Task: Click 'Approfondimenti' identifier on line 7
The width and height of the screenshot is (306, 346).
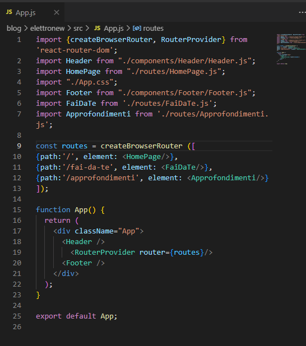Action: (x=98, y=114)
